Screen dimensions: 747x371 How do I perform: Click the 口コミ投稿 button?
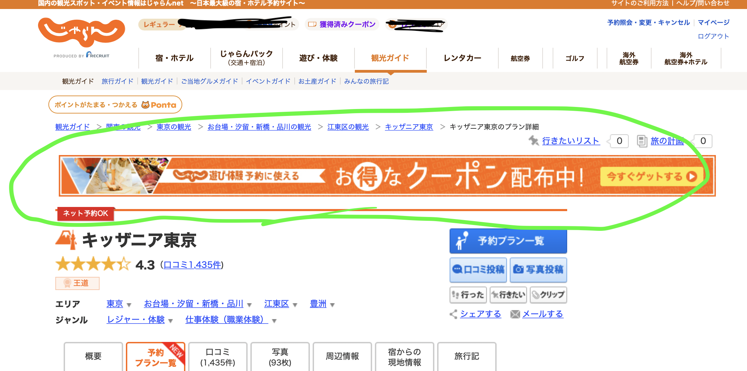[x=478, y=270]
